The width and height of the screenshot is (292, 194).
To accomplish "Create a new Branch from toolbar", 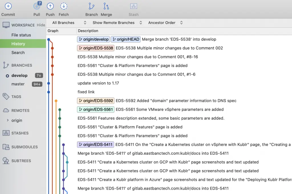I will coord(92,6).
